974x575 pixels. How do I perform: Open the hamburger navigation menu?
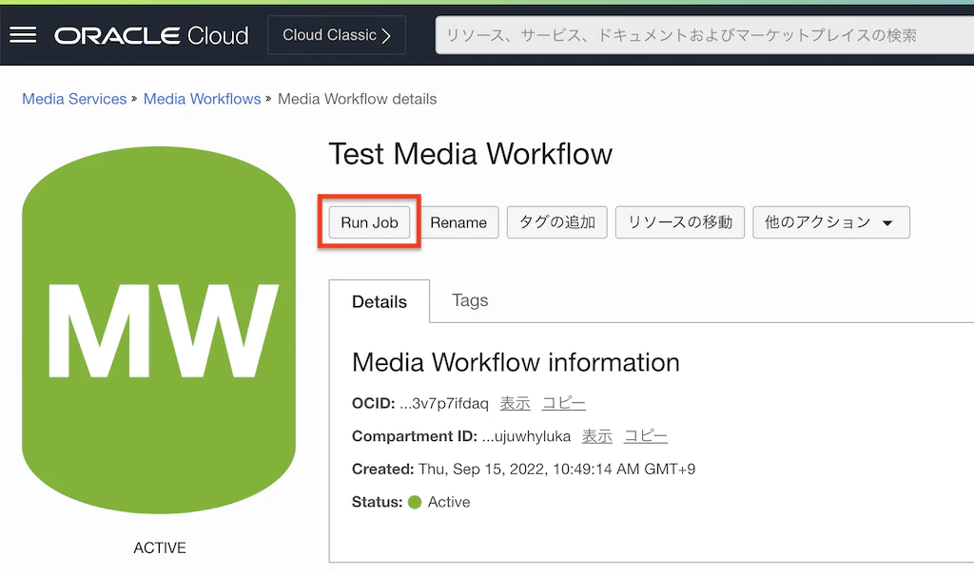pos(23,35)
